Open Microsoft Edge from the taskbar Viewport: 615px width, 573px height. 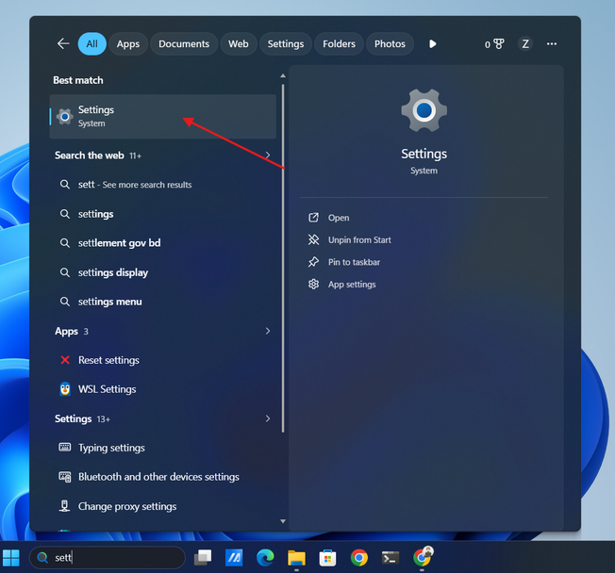pyautogui.click(x=265, y=557)
